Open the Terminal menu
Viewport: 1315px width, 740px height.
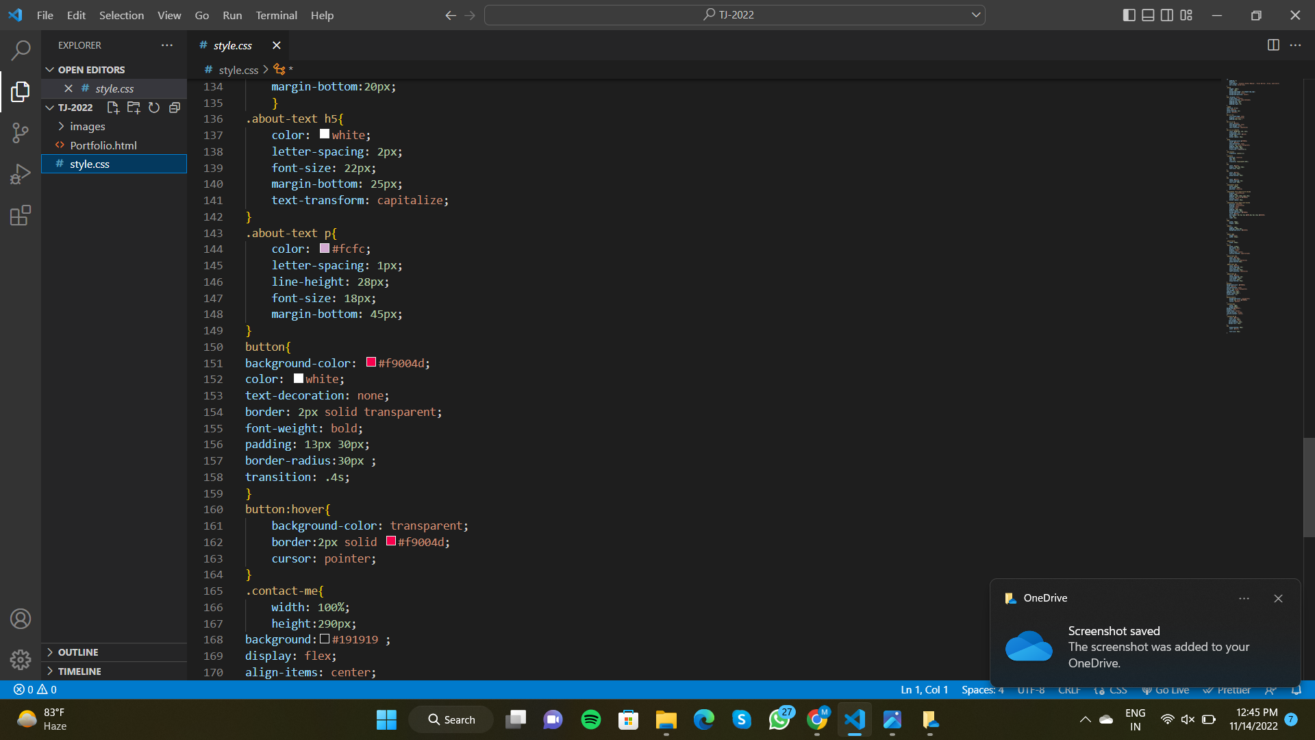[276, 15]
